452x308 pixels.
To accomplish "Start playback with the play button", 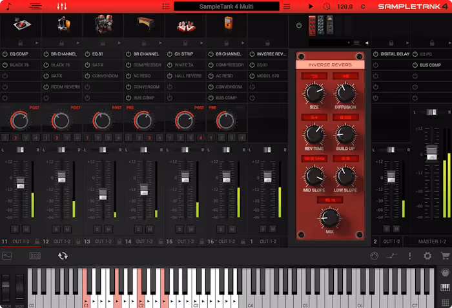I will [x=311, y=6].
